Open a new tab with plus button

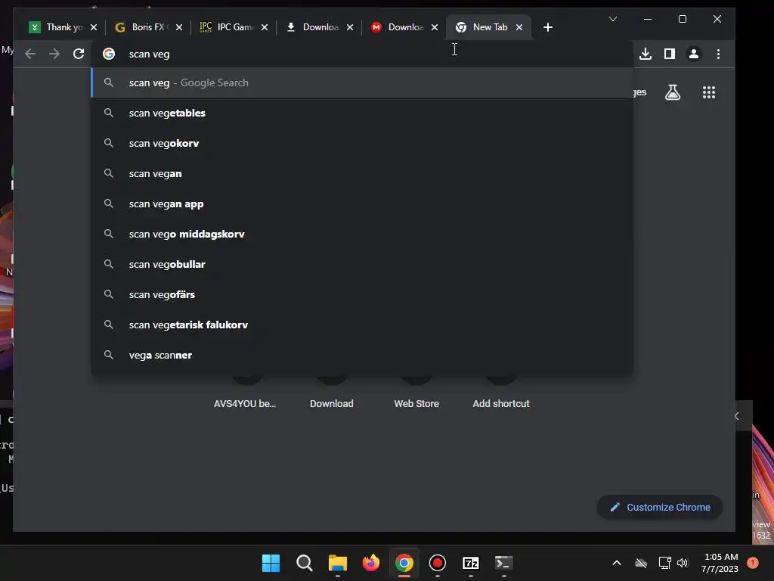(547, 27)
